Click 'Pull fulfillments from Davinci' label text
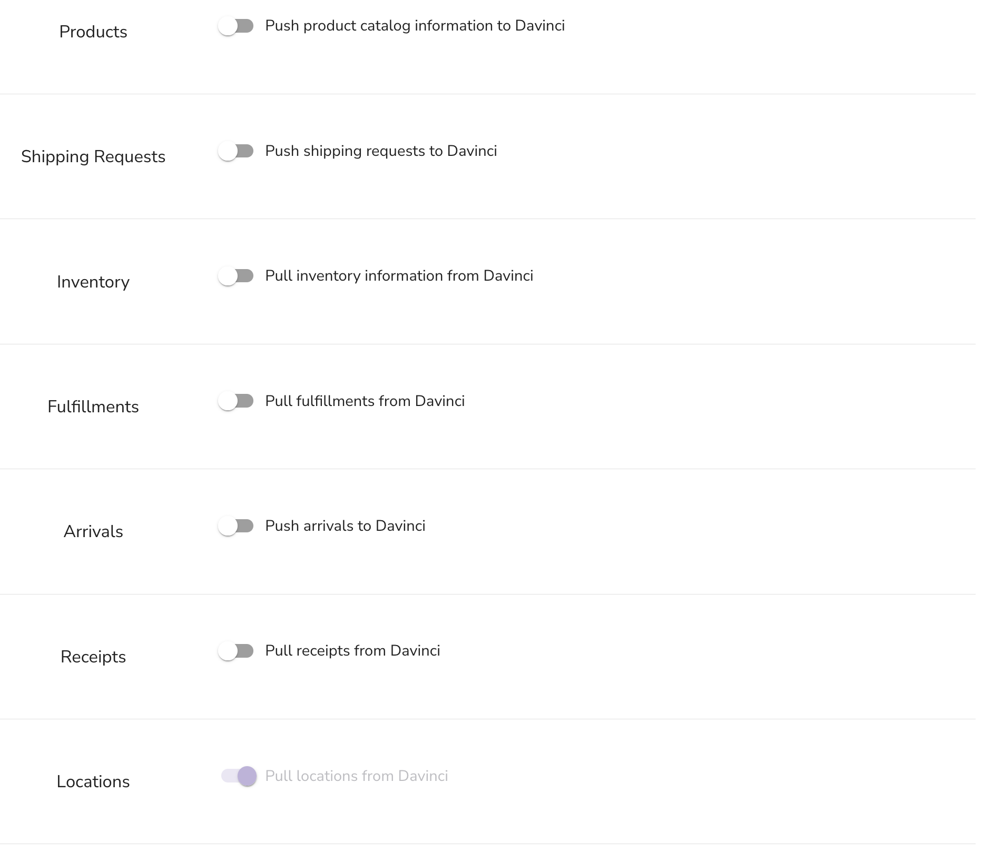983x852 pixels. pyautogui.click(x=365, y=401)
